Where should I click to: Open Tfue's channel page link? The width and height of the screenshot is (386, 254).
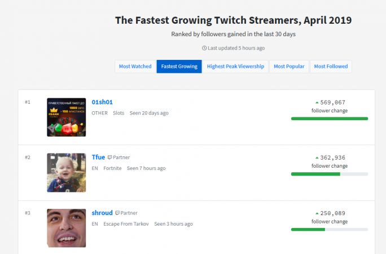coord(98,157)
